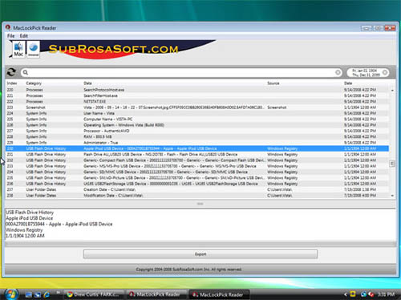The width and height of the screenshot is (401, 300).
Task: Select row 234 Generic SD/MMC entry
Action: click(197, 172)
